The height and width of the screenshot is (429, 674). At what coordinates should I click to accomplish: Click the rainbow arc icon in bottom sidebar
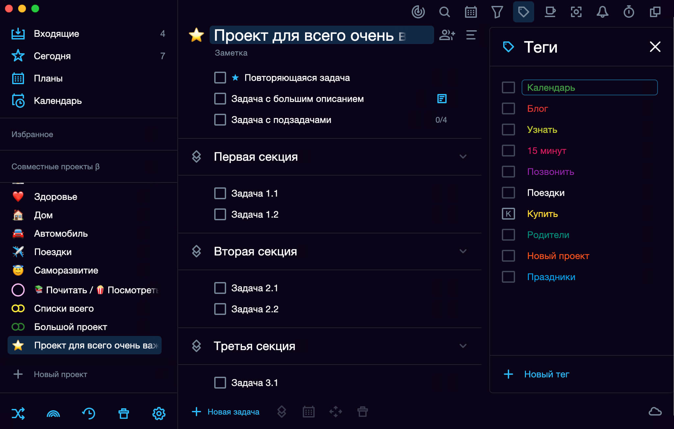(x=53, y=414)
